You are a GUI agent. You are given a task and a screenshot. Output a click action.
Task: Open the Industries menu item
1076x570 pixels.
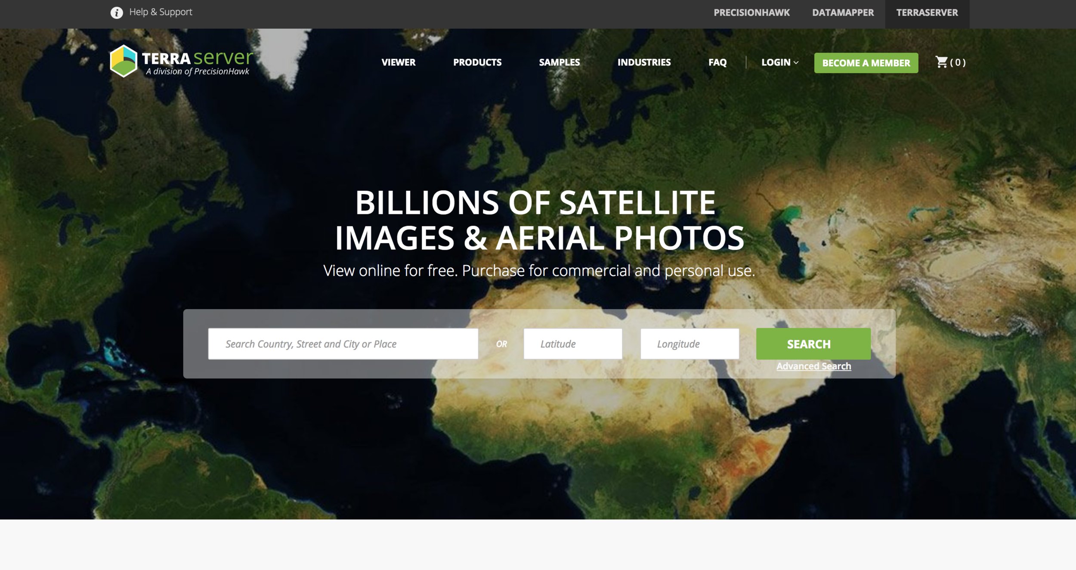(644, 62)
